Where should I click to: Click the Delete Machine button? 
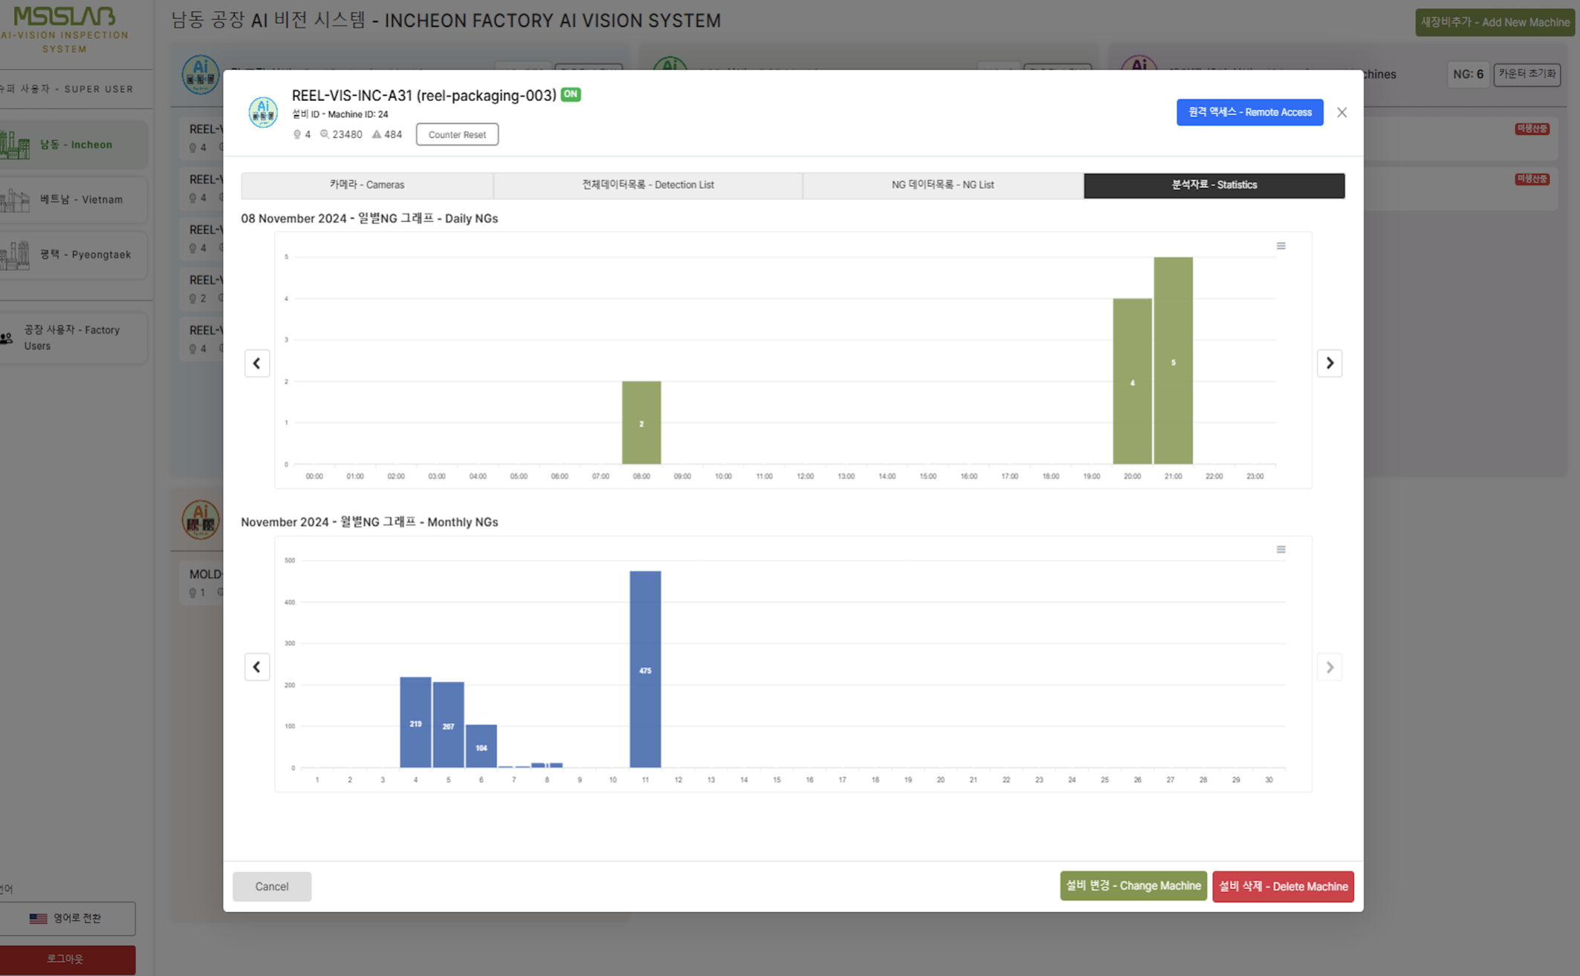pos(1283,886)
